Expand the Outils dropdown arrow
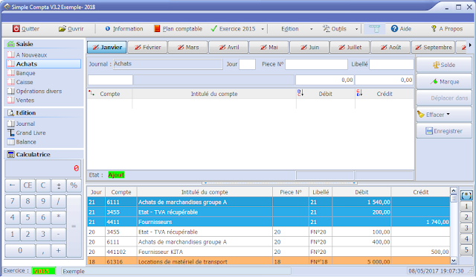The image size is (476, 277). pos(356,29)
